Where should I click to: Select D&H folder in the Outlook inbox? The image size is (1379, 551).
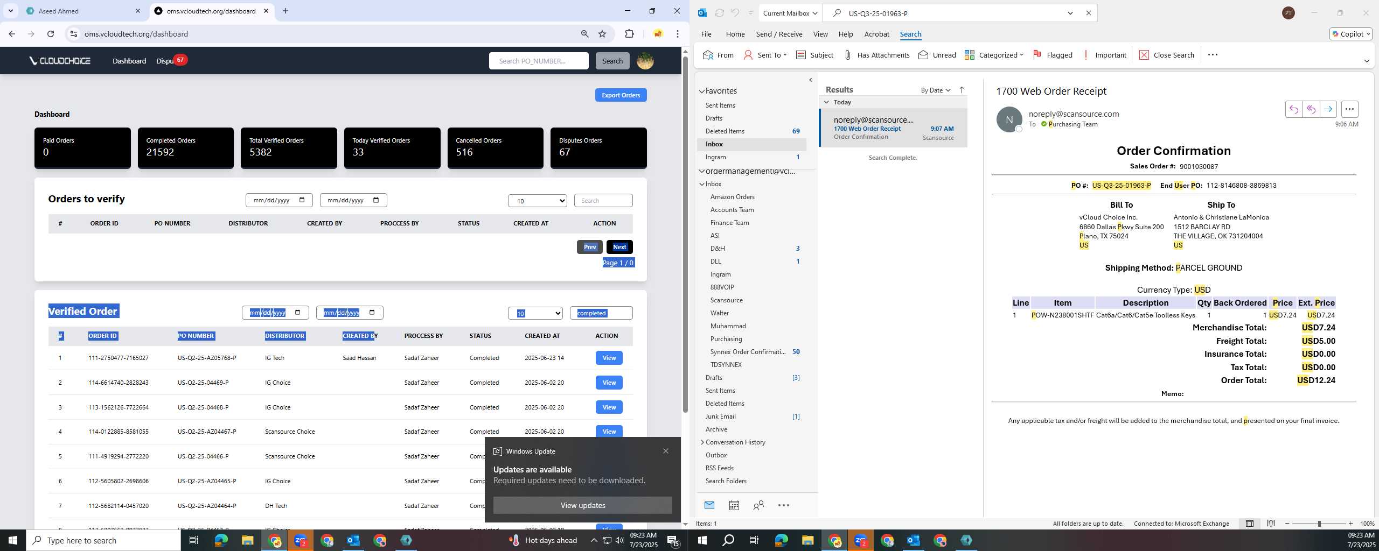click(718, 249)
